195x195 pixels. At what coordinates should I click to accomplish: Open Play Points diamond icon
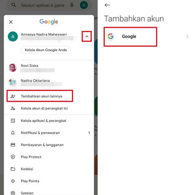coord(13,181)
